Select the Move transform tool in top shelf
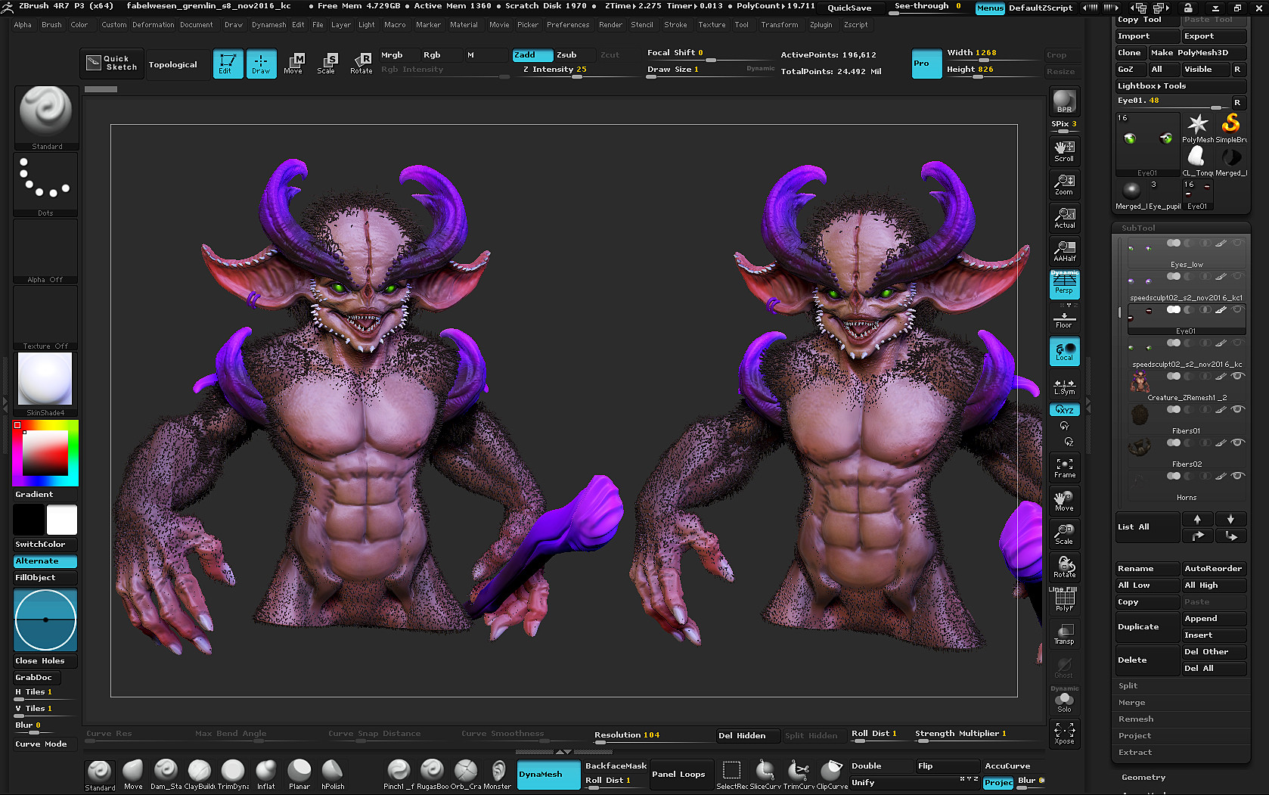1269x795 pixels. [293, 64]
